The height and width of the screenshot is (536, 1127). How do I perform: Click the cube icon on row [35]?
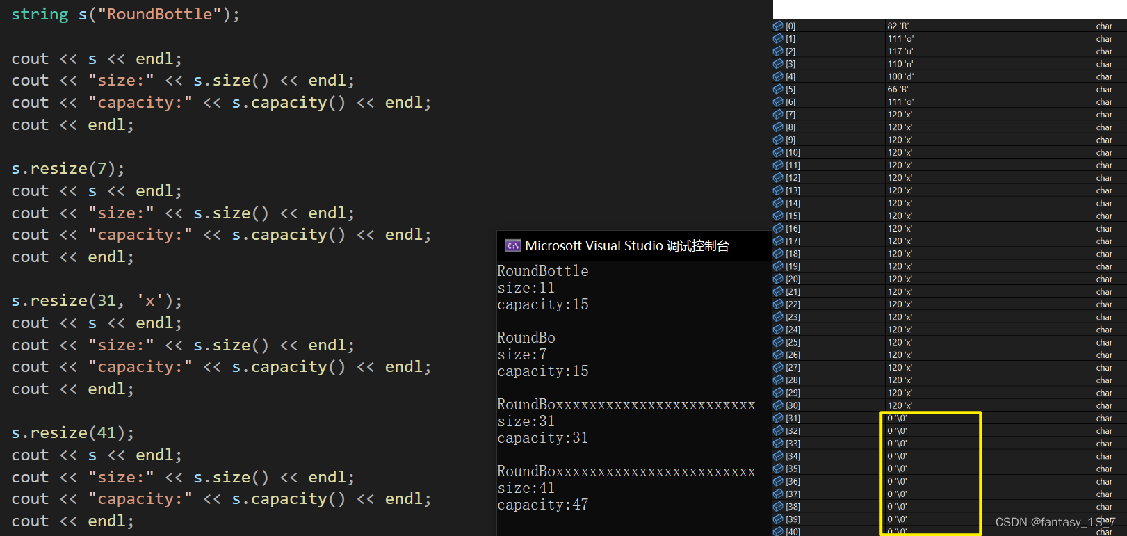[778, 469]
